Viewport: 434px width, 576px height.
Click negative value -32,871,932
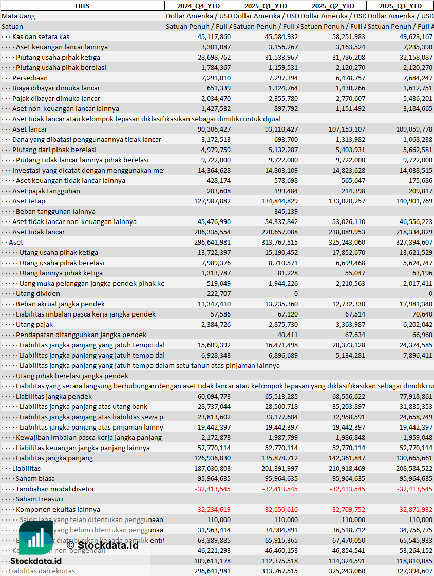(x=414, y=510)
